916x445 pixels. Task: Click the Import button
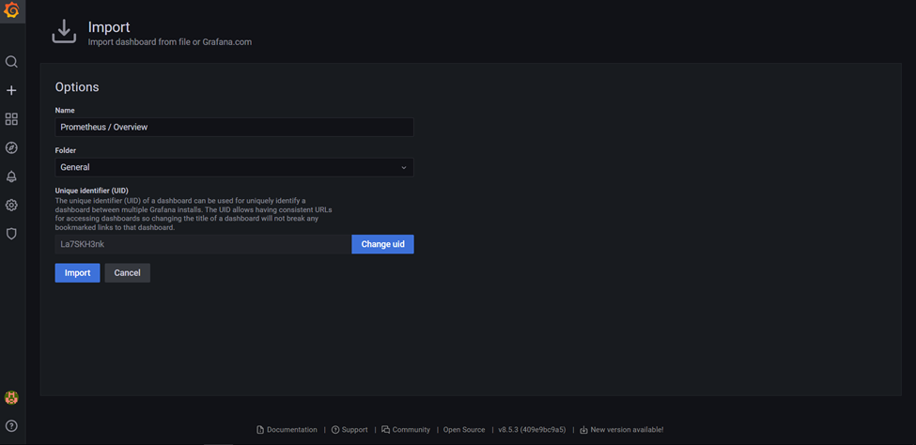(x=78, y=272)
